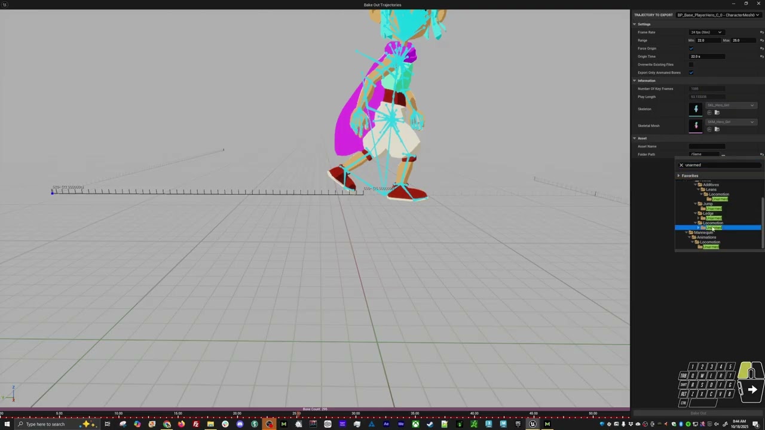Open FileZilla from the taskbar

coord(195,424)
